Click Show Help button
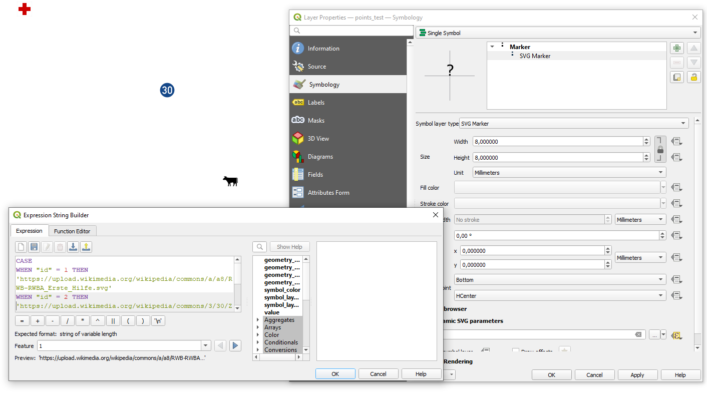Viewport: 707px width, 397px height. (290, 247)
